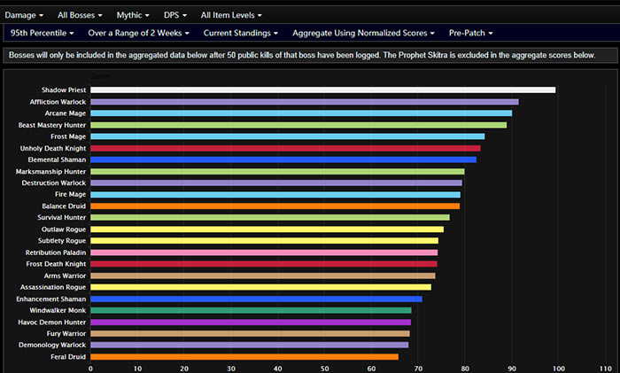
Task: Select the Arcane Mage bar
Action: point(301,113)
